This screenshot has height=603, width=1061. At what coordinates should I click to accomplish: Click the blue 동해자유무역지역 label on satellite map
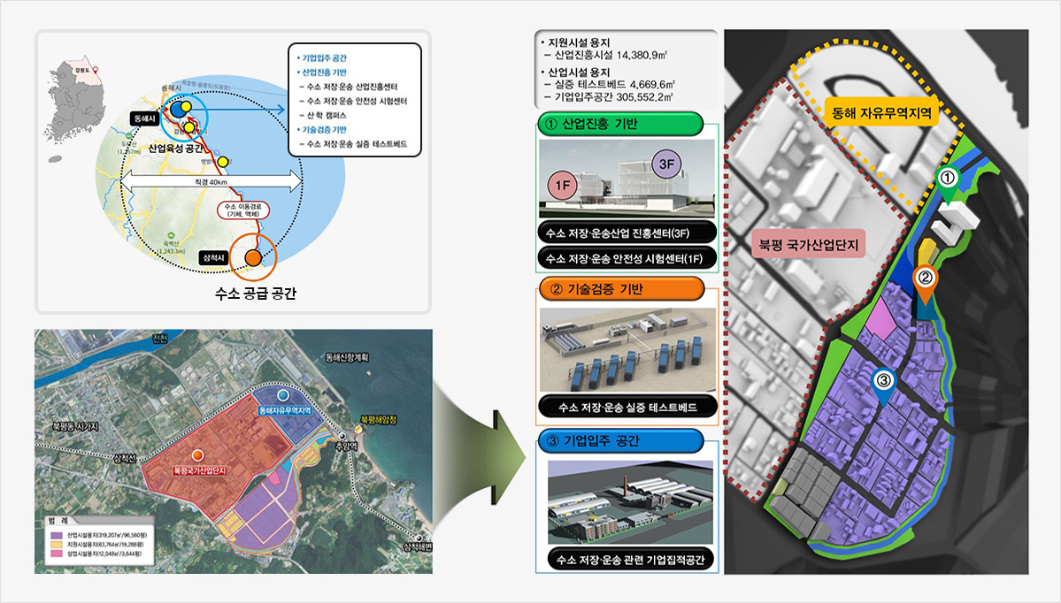[284, 411]
